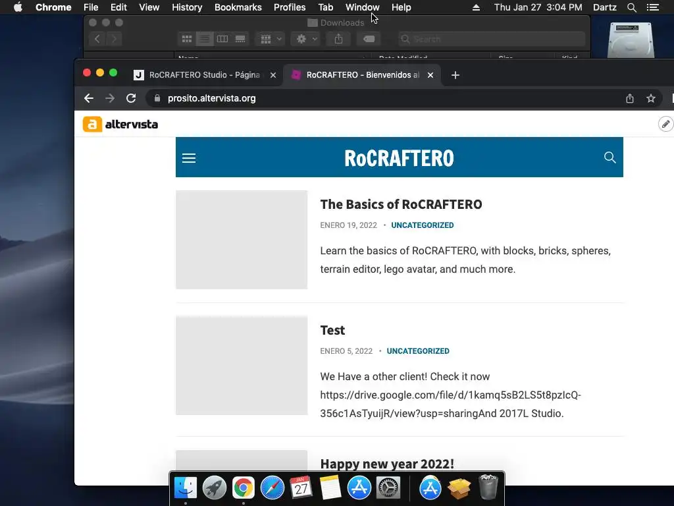This screenshot has width=674, height=506.
Task: Click the RoCRAFTERO site title in the header
Action: (x=399, y=158)
